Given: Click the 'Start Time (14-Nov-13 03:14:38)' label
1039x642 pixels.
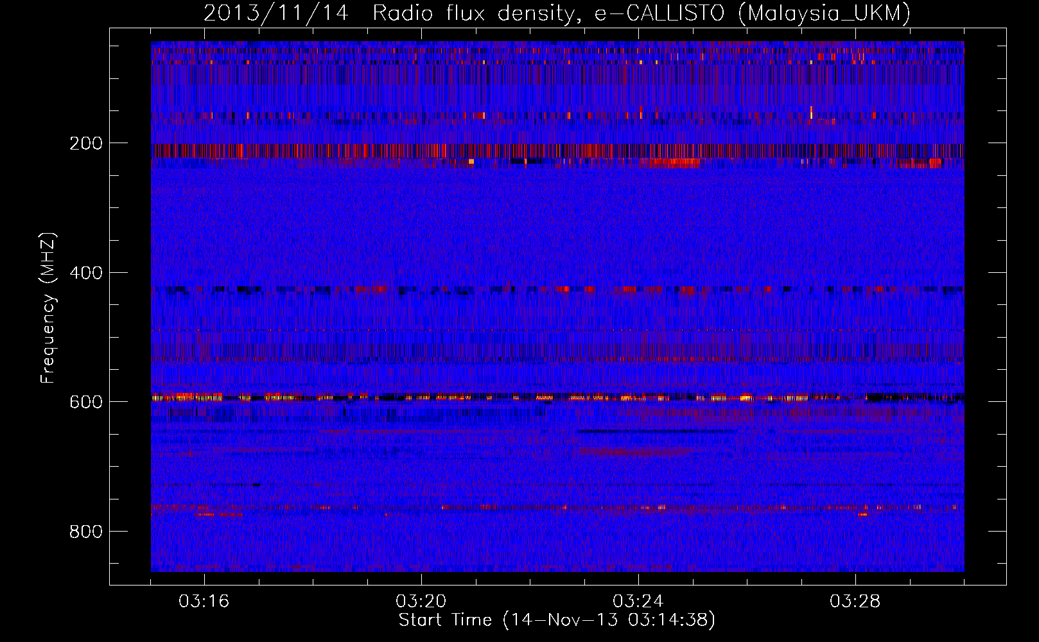Looking at the screenshot, I should coord(557,620).
